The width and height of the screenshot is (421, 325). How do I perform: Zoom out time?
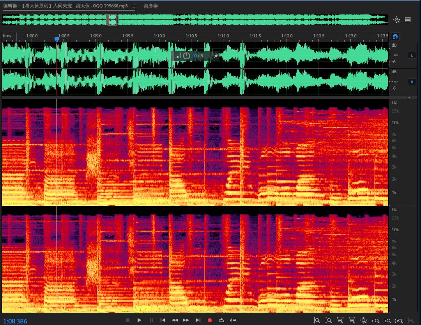352,320
